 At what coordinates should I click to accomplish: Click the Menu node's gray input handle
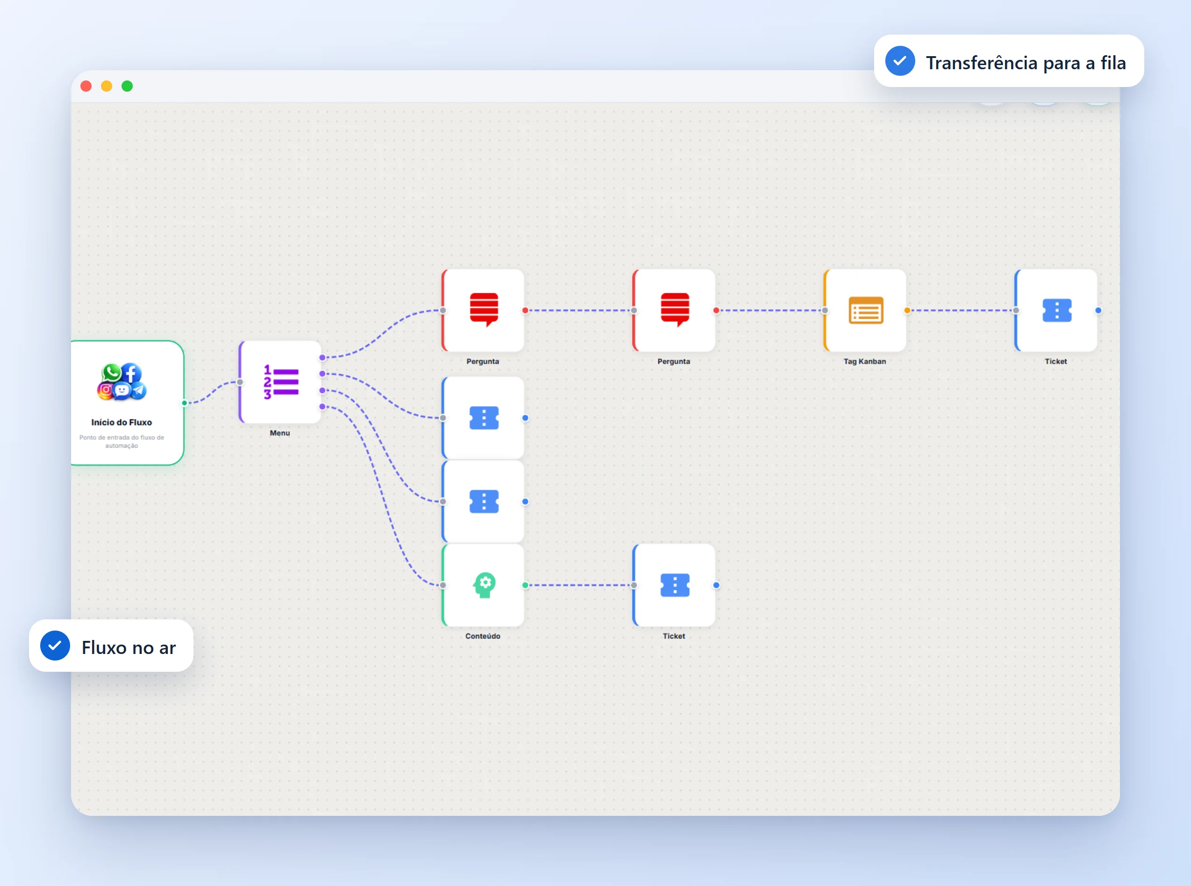coord(240,382)
